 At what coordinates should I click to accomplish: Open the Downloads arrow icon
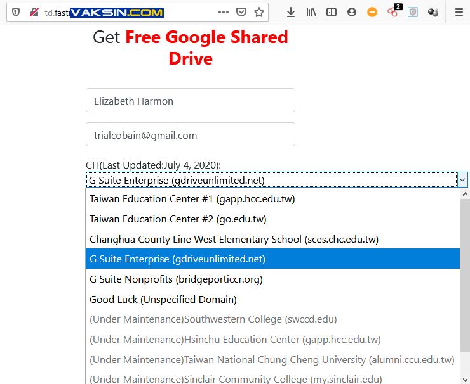[291, 12]
